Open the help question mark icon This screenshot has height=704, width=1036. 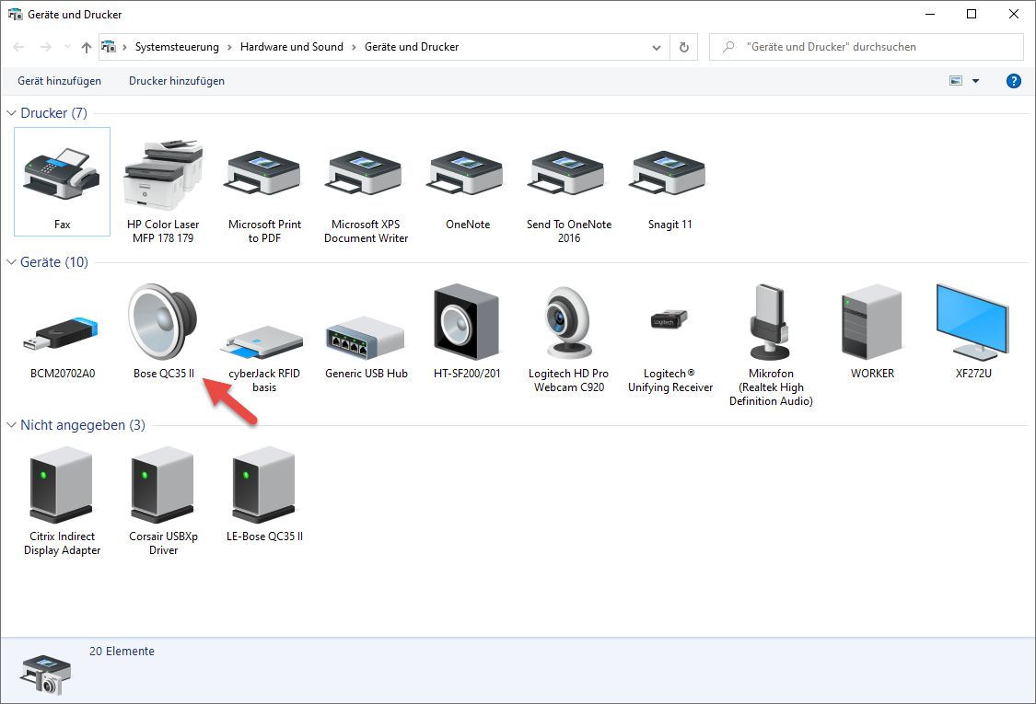click(1014, 81)
